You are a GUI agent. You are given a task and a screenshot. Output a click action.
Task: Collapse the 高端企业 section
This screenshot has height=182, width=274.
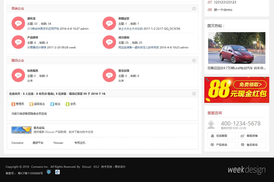click(194, 8)
